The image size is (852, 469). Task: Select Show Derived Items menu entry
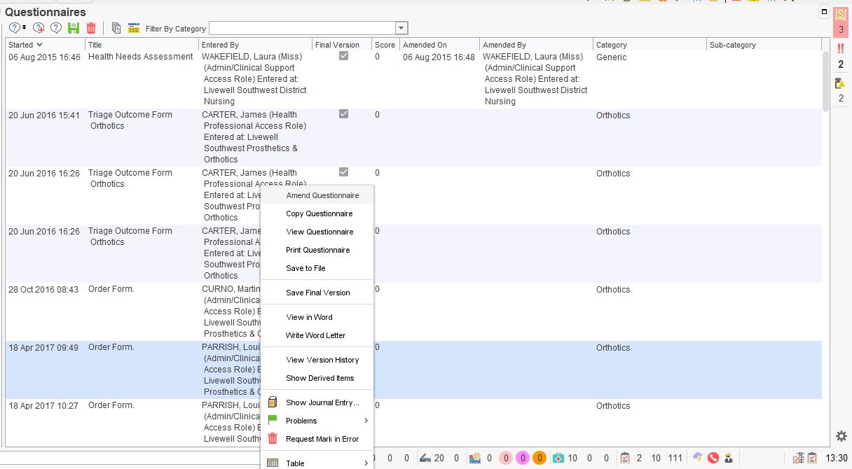point(317,378)
